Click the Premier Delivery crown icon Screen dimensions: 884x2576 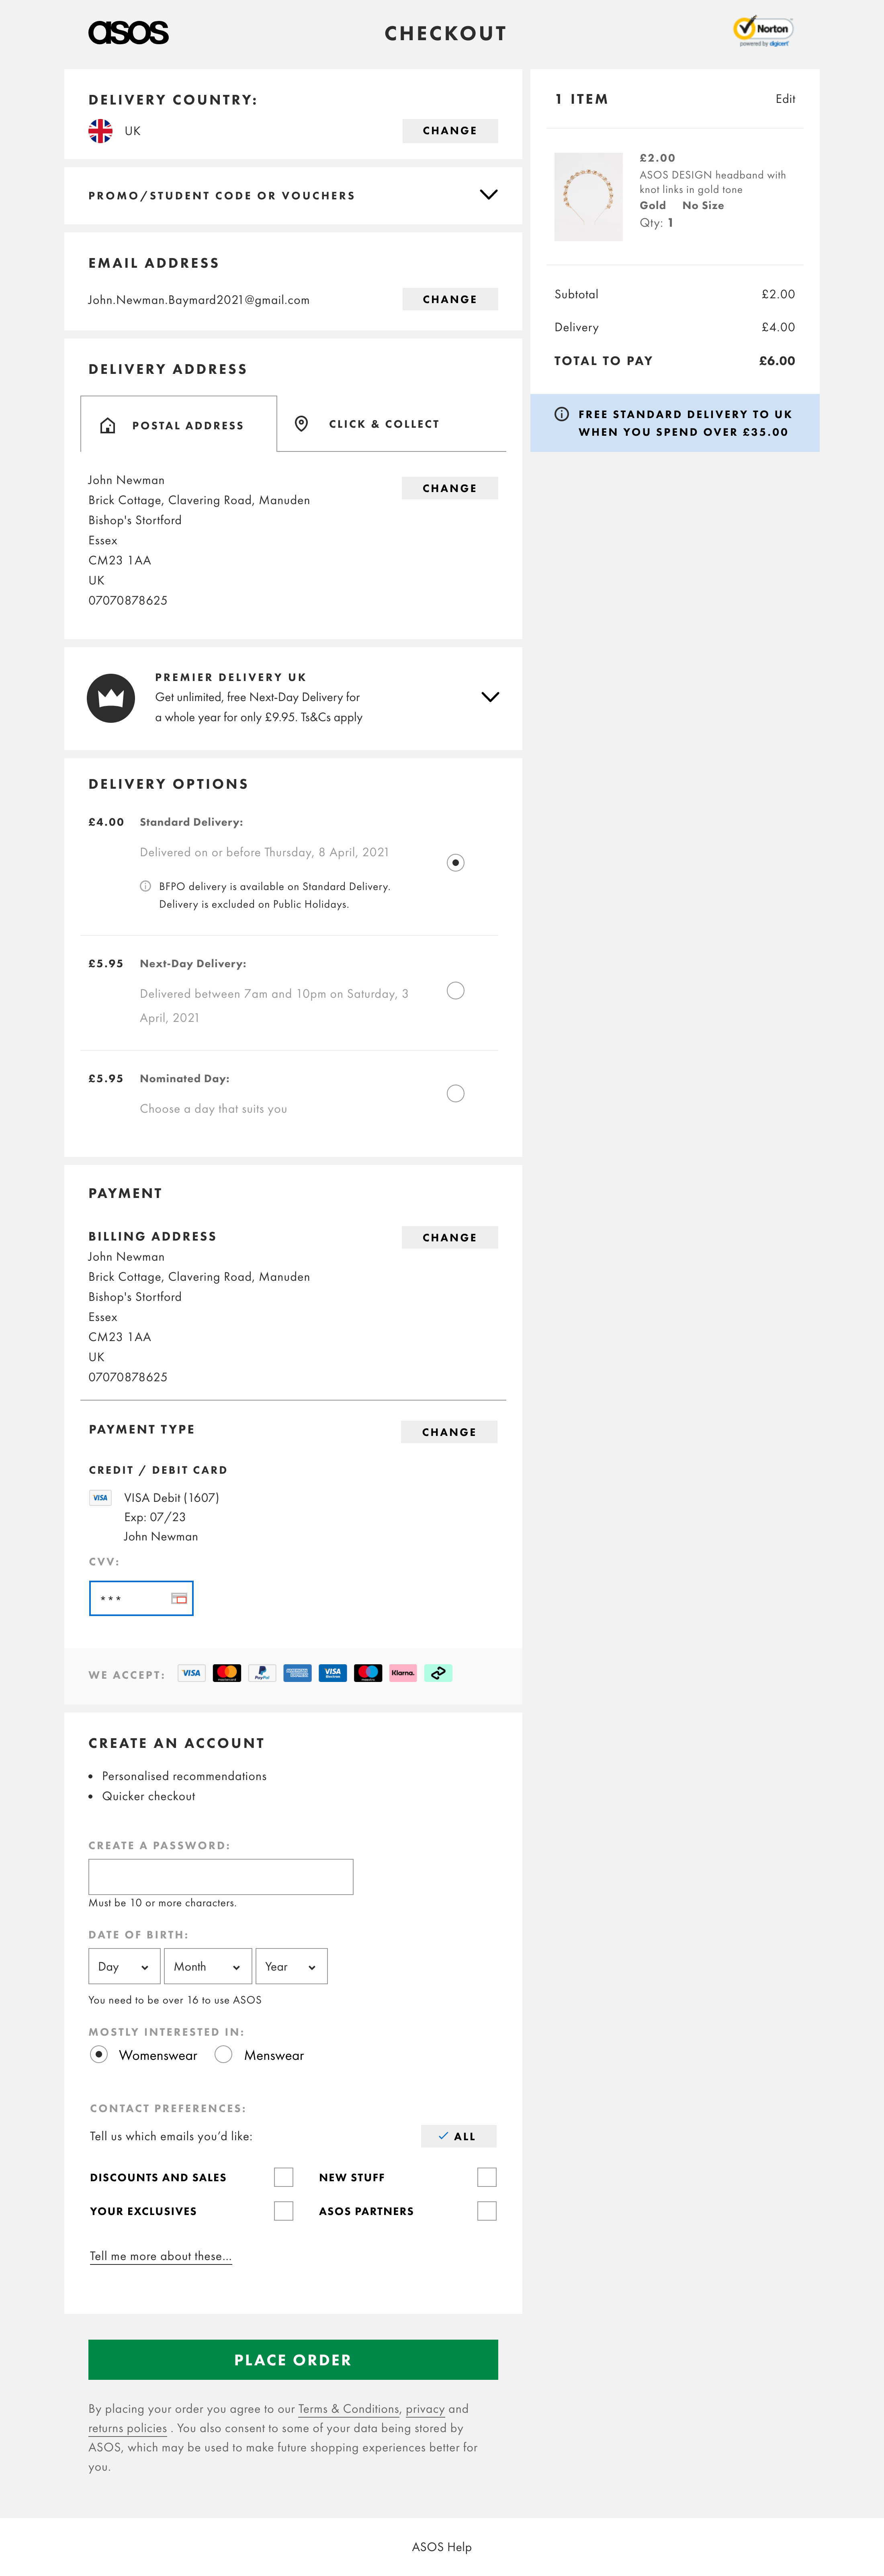pyautogui.click(x=111, y=697)
